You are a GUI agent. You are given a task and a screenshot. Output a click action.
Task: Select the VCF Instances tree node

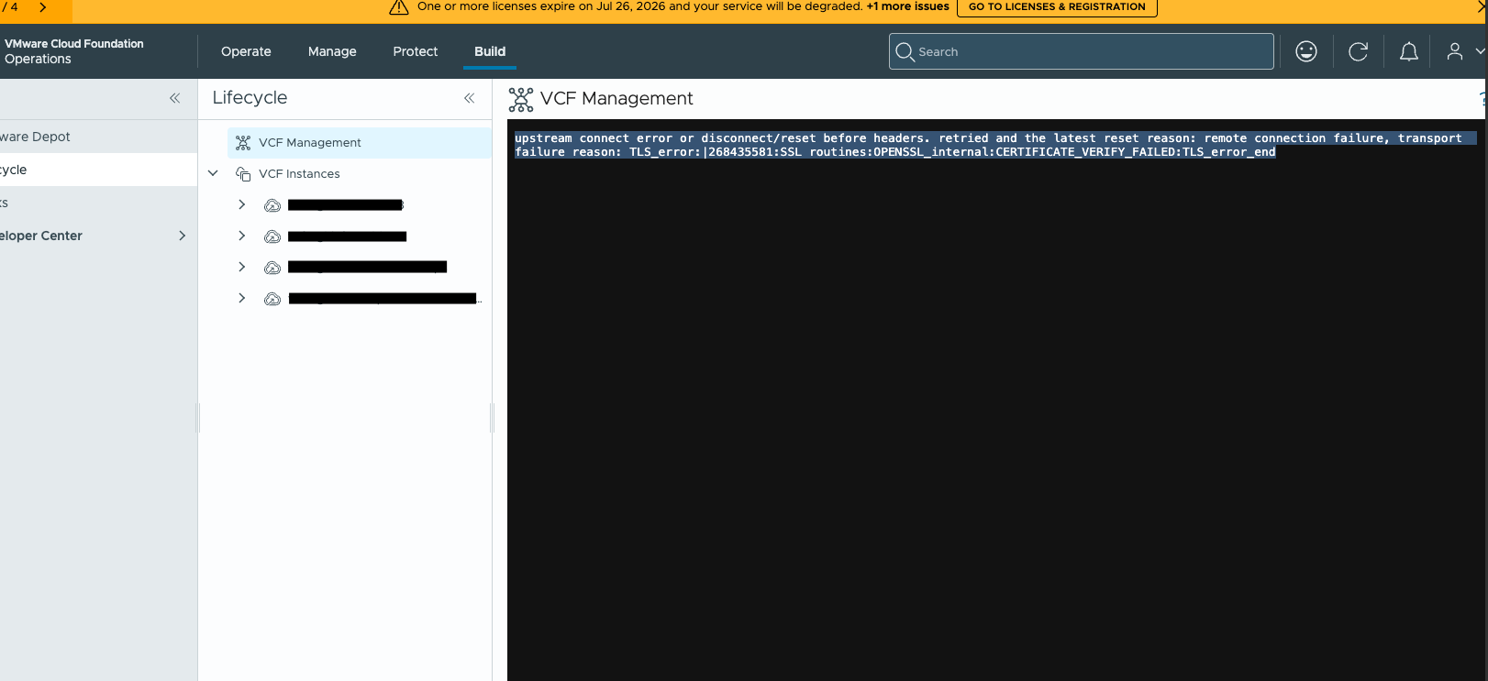pos(299,174)
